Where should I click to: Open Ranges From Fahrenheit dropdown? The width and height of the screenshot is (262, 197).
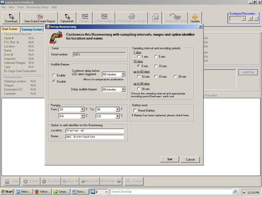coord(82,109)
